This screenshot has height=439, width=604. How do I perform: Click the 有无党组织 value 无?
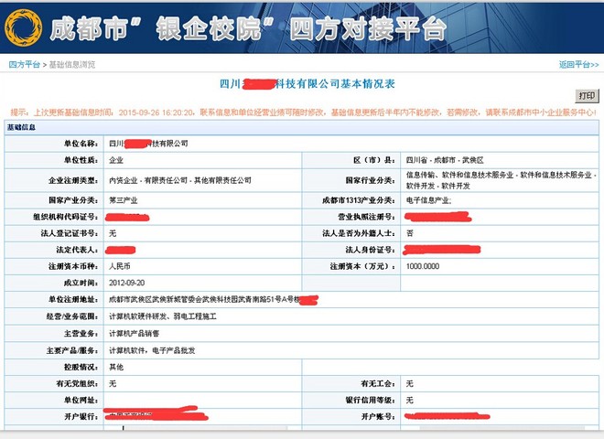point(113,383)
